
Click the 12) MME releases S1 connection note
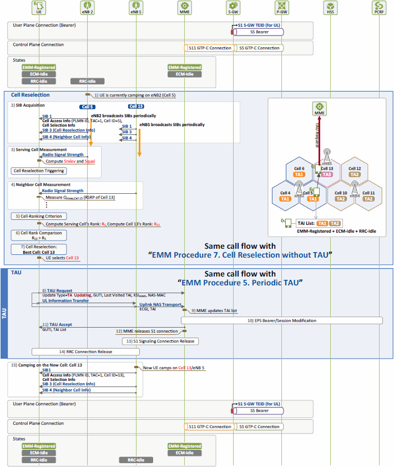[147, 331]
